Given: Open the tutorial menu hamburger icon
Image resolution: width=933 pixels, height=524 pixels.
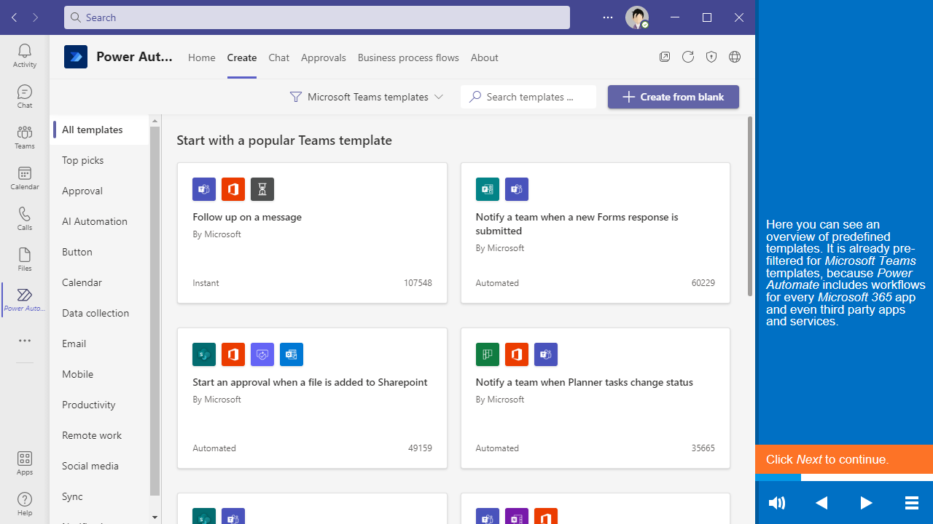Looking at the screenshot, I should click(911, 503).
